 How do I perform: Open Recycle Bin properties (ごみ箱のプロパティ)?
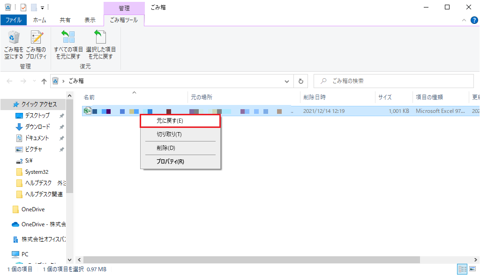click(x=36, y=45)
